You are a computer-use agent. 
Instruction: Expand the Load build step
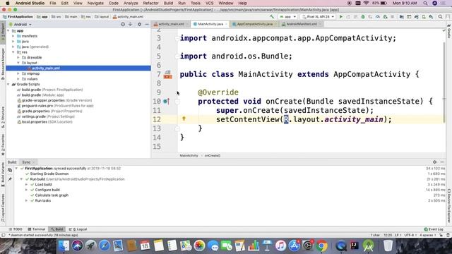pyautogui.click(x=27, y=184)
